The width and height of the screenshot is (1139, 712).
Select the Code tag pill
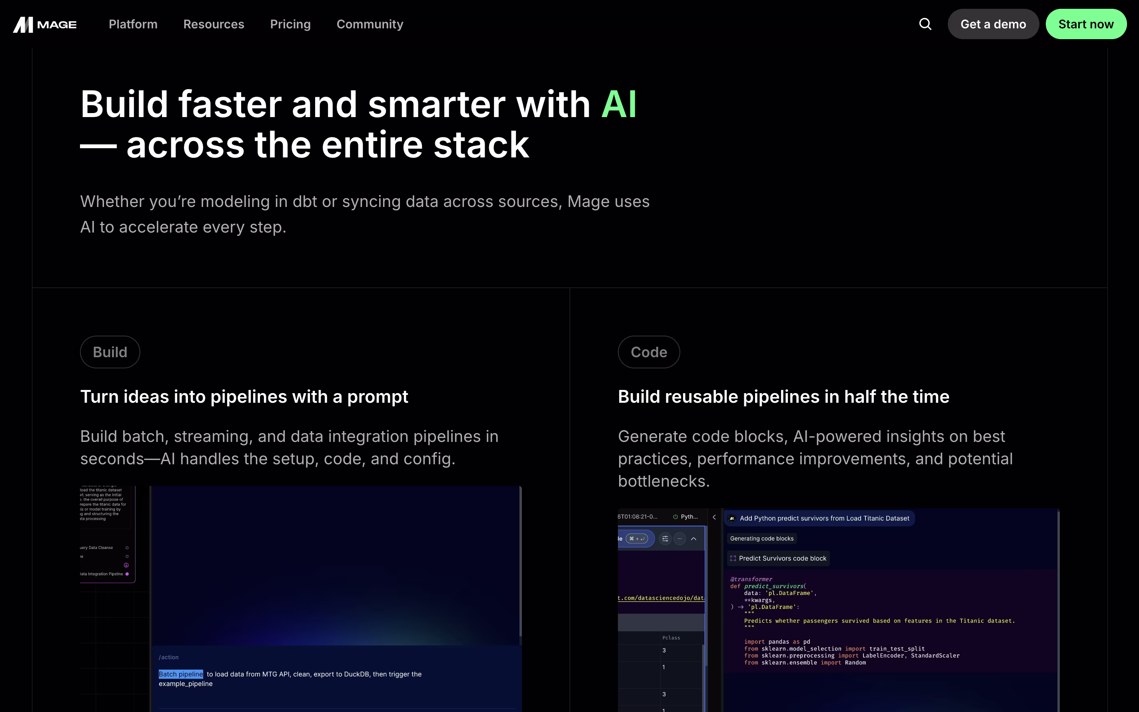click(648, 352)
